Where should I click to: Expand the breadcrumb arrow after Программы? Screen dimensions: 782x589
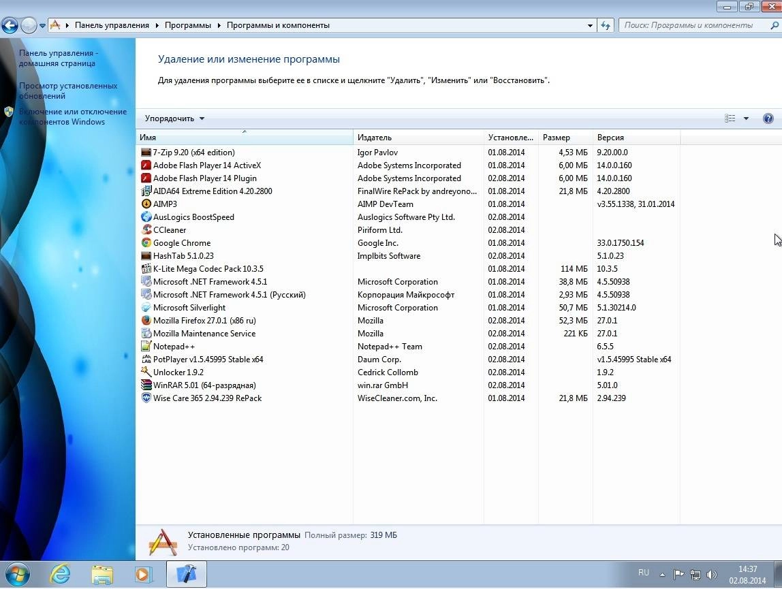click(219, 25)
